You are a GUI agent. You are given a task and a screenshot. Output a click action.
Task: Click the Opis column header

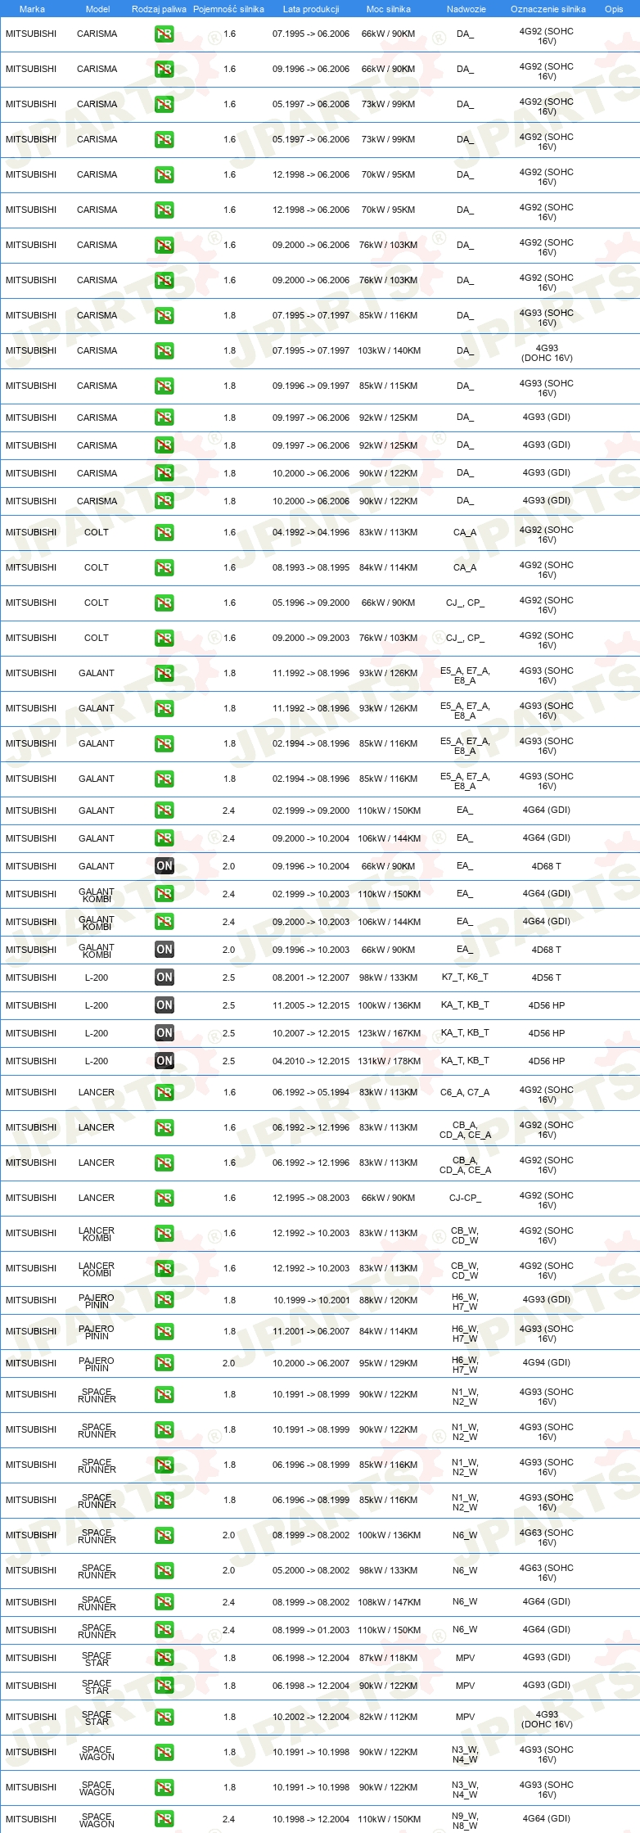click(614, 9)
